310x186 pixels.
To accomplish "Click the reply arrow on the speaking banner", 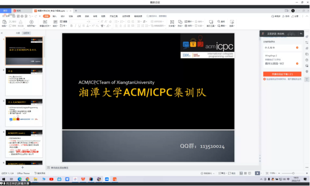I will tap(301, 34).
